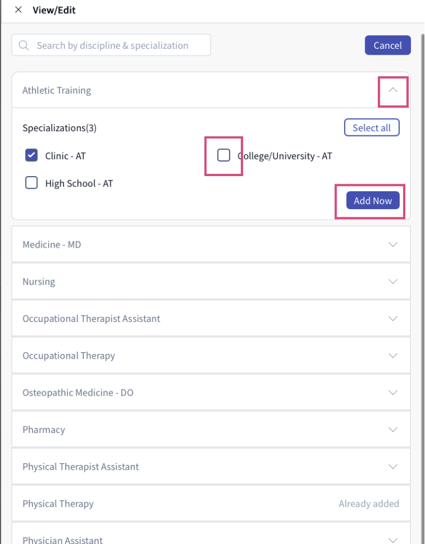425x544 pixels.
Task: Expand the Medicine - MD chevron
Action: [x=393, y=245]
